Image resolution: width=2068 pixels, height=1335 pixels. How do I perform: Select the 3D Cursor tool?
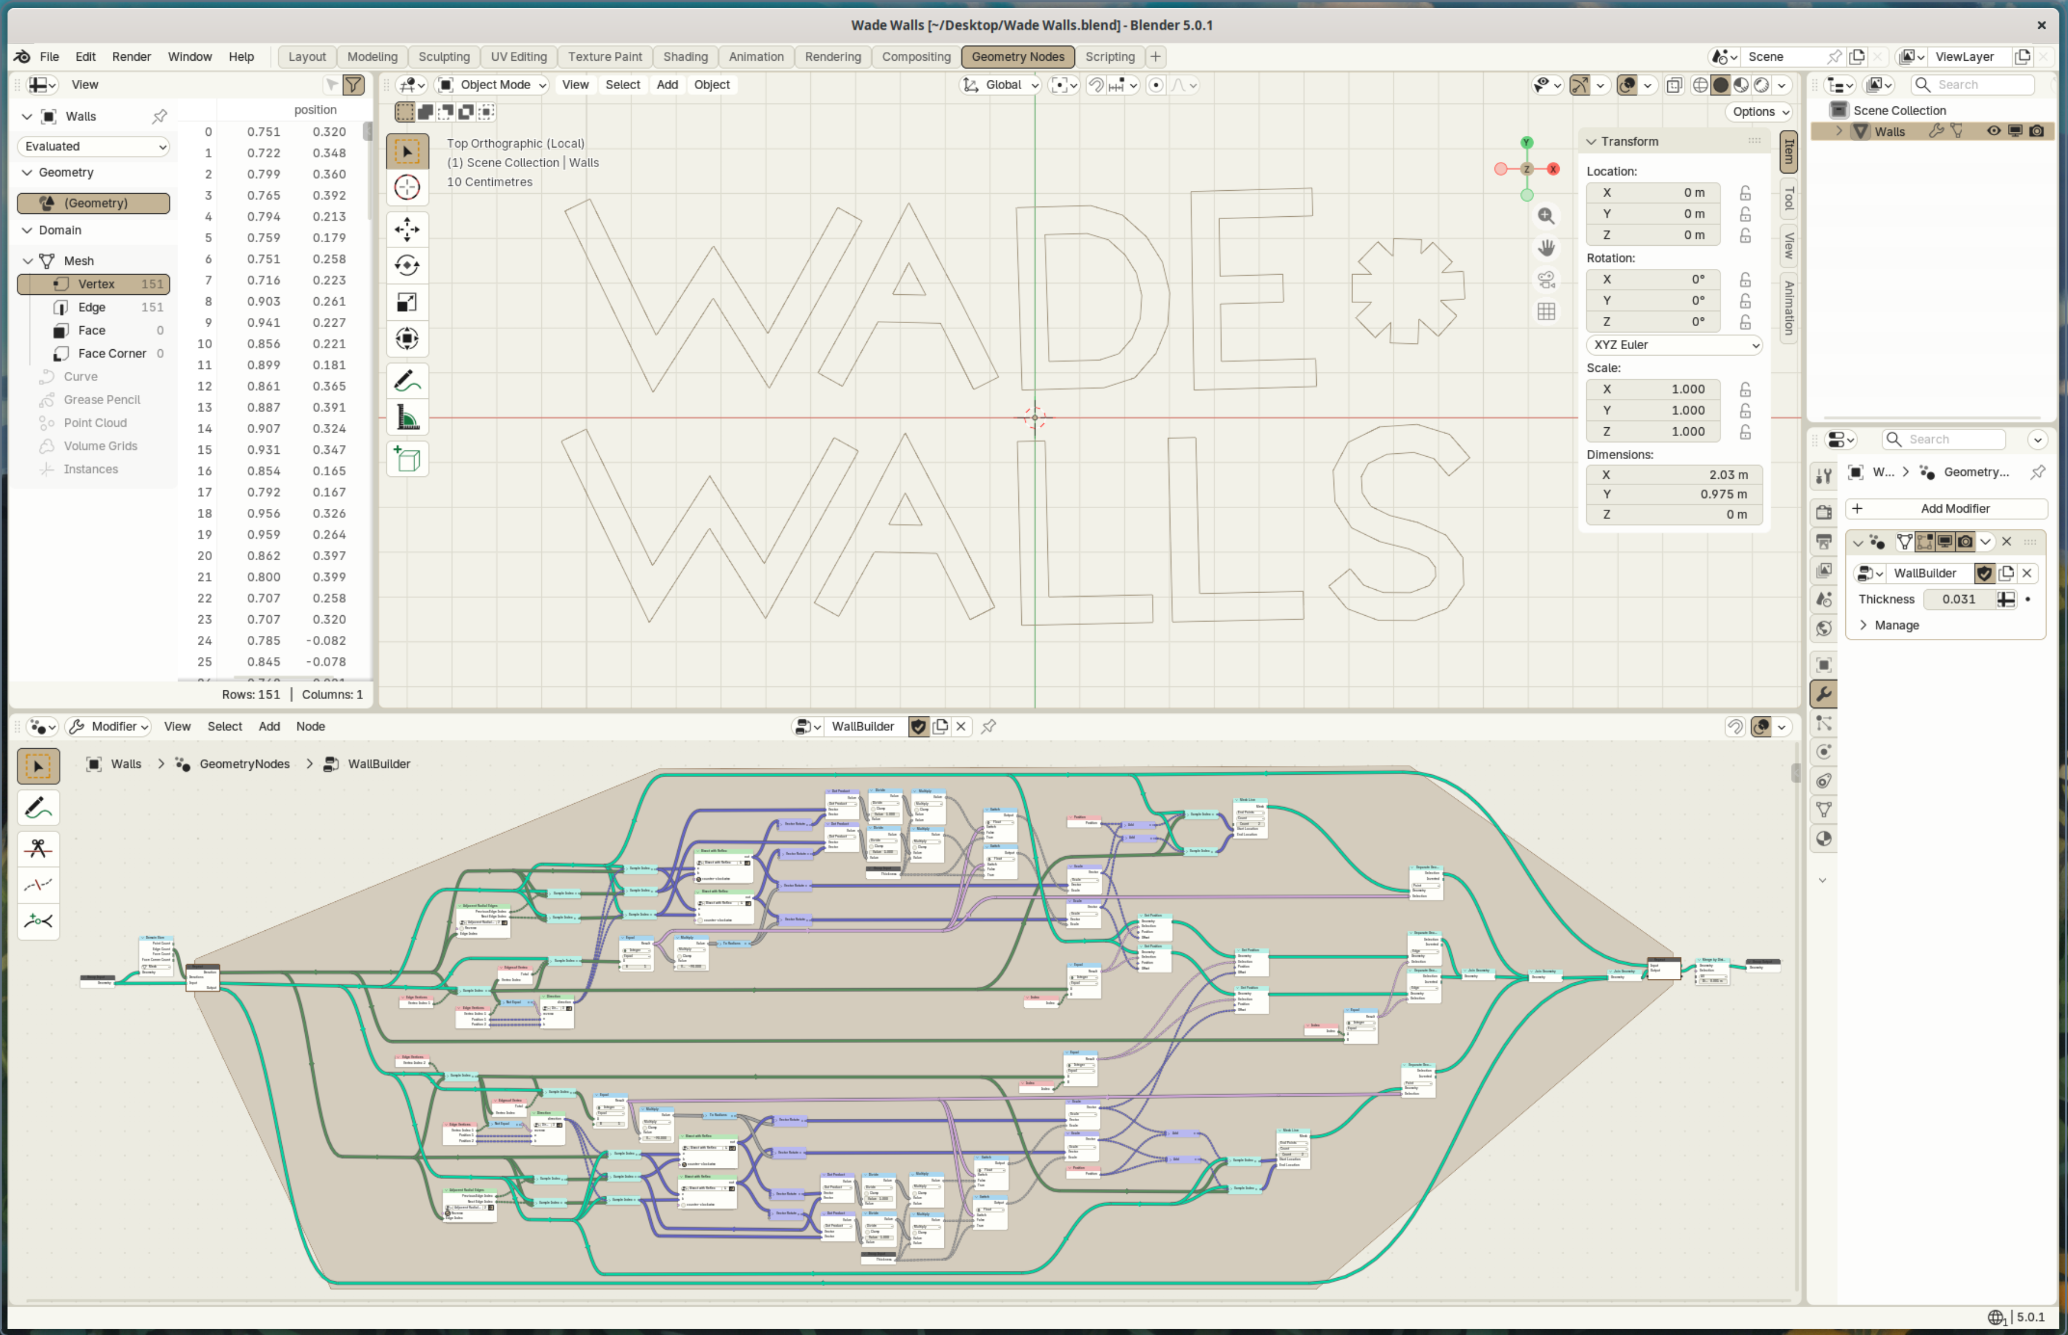coord(407,187)
